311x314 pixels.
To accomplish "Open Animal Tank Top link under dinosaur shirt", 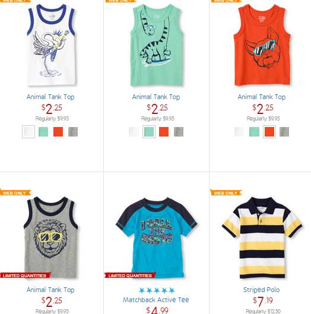I will 156,97.
